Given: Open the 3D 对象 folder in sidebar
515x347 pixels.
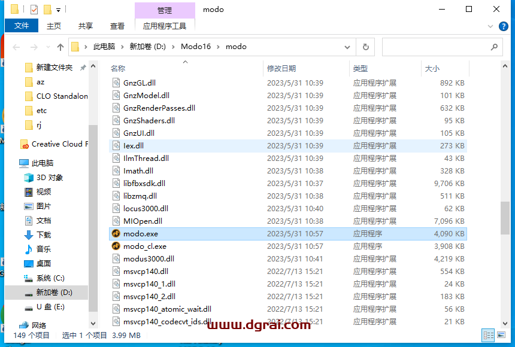Looking at the screenshot, I should (x=44, y=178).
